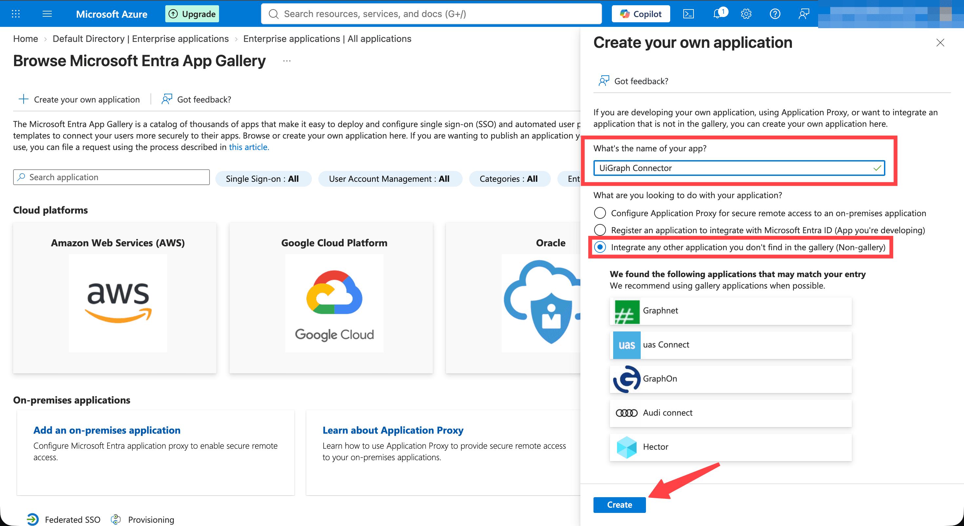Click Got feedback in gallery toolbar
This screenshot has width=964, height=526.
click(196, 100)
